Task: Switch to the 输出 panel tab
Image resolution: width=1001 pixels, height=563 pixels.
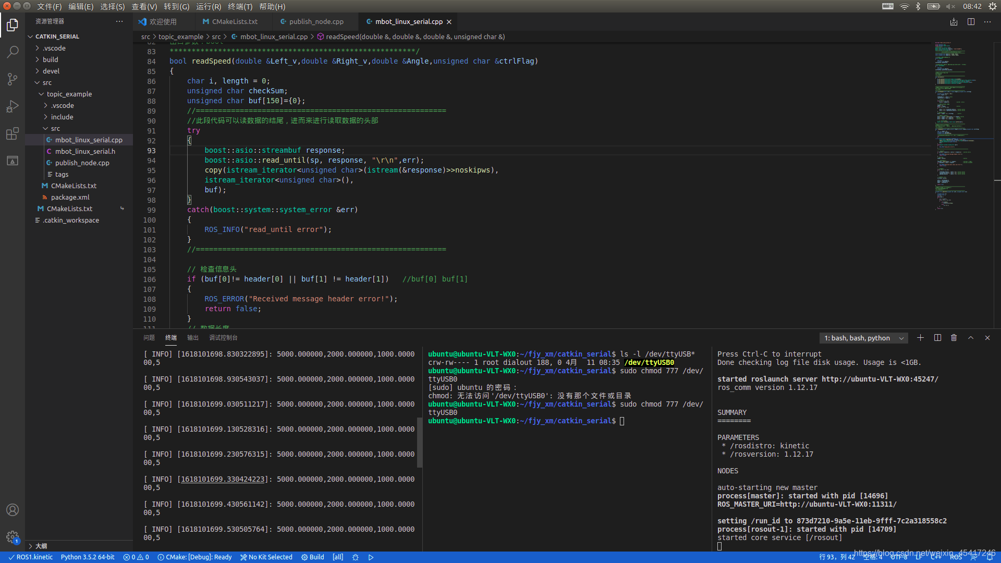Action: (193, 338)
